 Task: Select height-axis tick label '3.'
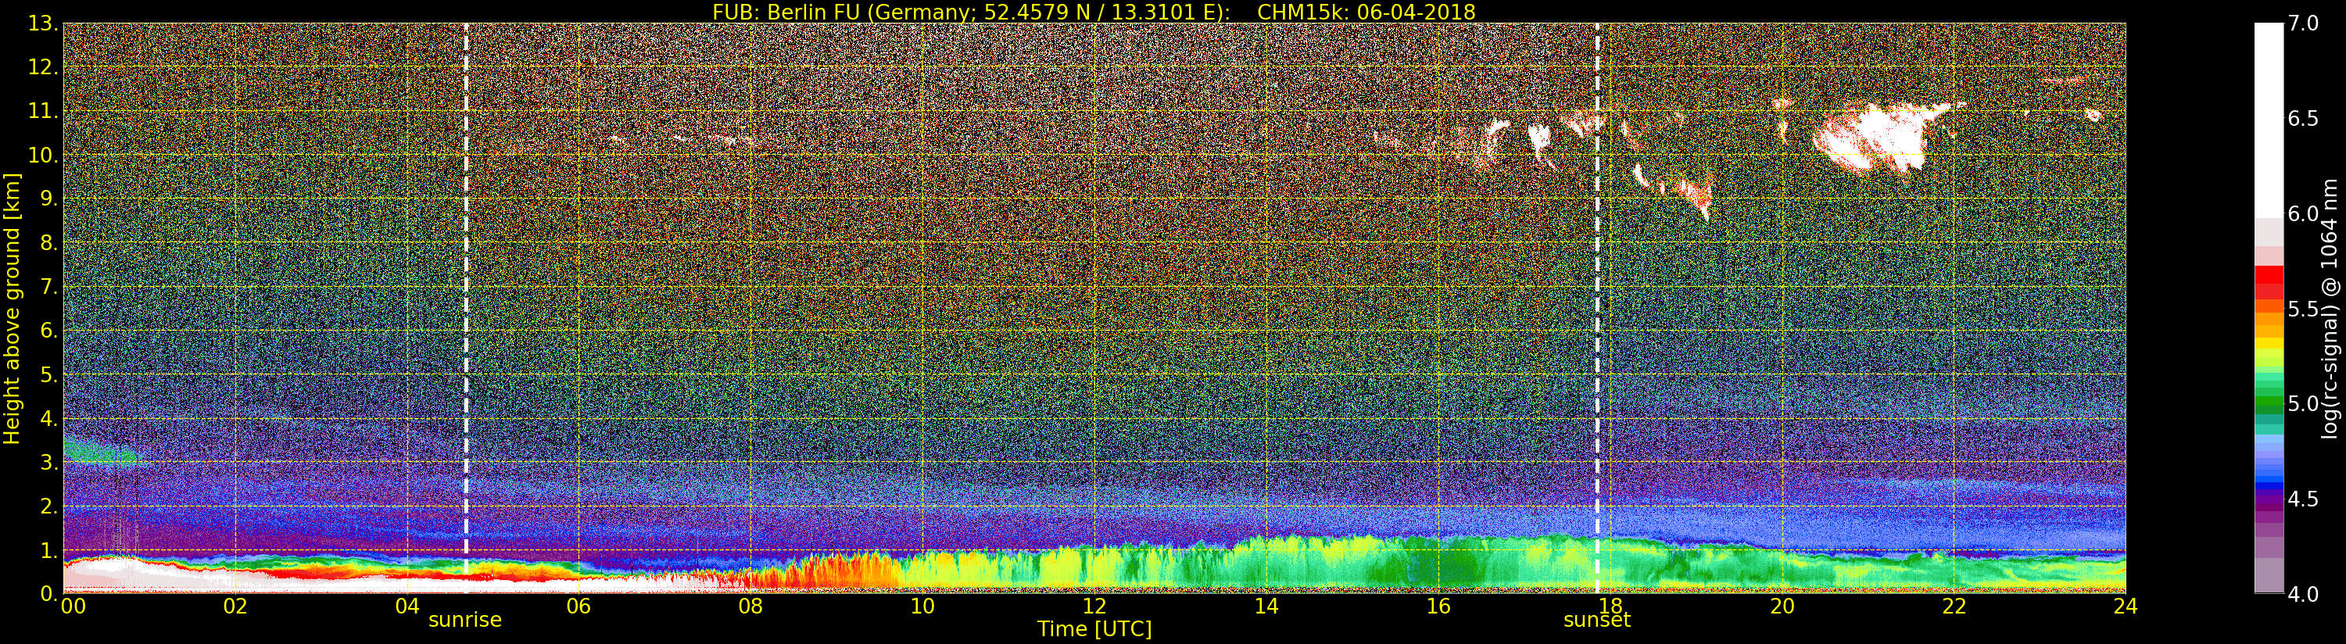49,462
